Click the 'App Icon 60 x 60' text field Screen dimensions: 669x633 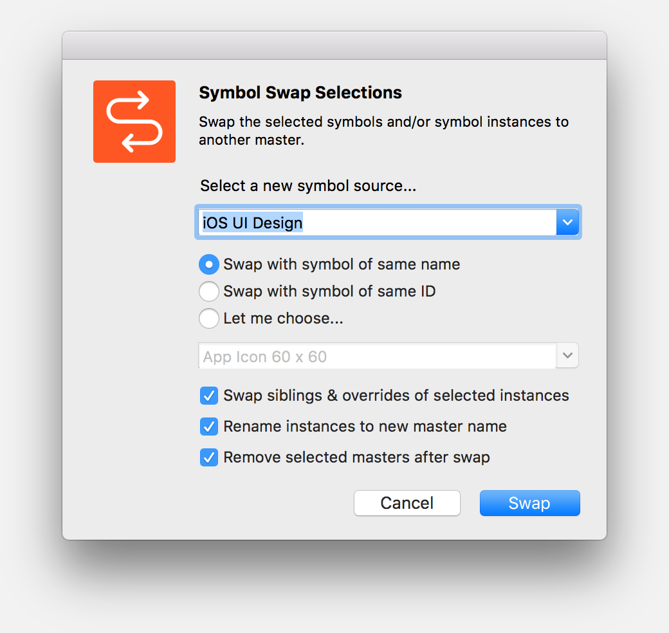pos(376,356)
